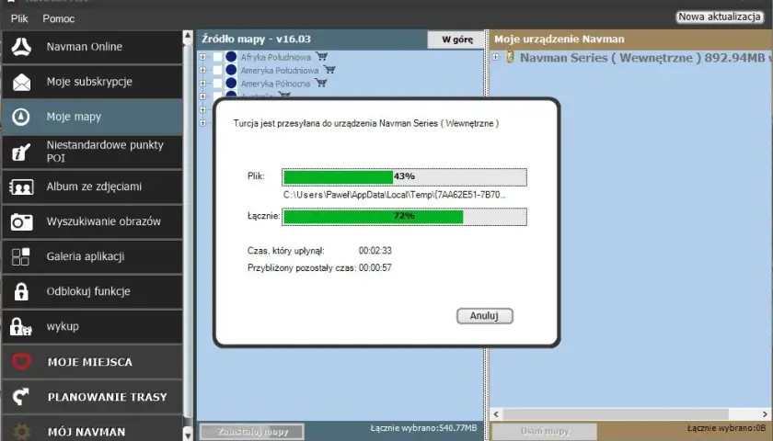This screenshot has height=441, width=773.
Task: Open the wykup lock icon
Action: tap(20, 326)
